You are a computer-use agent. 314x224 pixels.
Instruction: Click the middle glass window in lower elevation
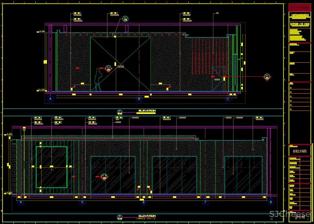[174, 175]
